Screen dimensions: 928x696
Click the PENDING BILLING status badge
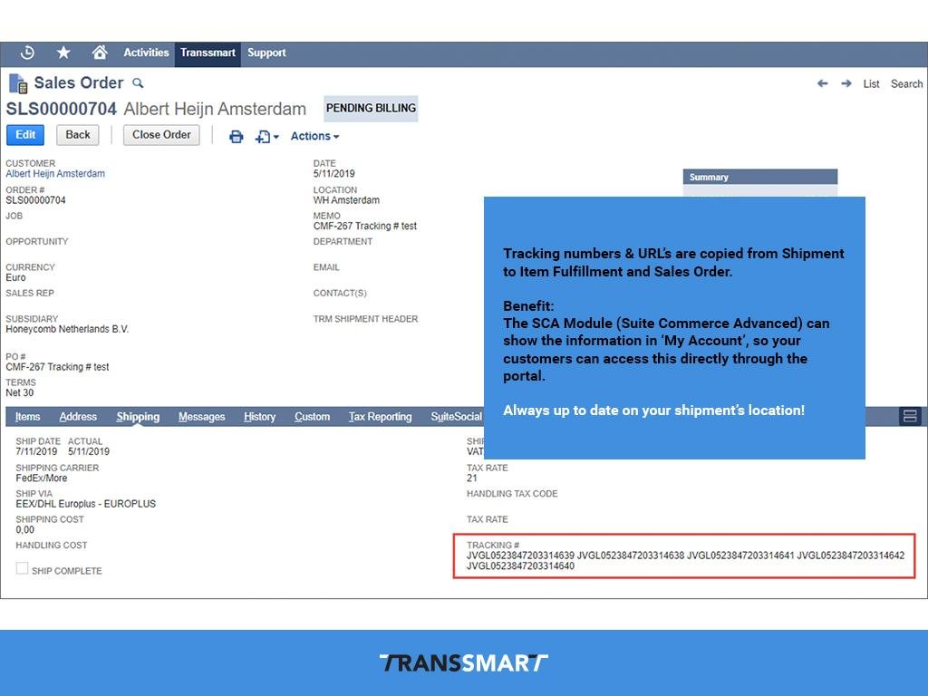point(371,109)
